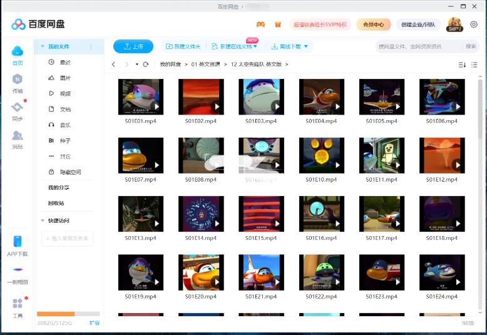
Task: Open settings hexagon icon in header
Action: (474, 24)
